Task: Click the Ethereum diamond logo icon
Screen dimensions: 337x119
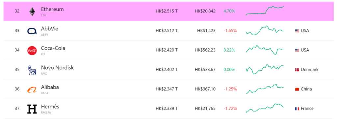Action: [x=32, y=11]
